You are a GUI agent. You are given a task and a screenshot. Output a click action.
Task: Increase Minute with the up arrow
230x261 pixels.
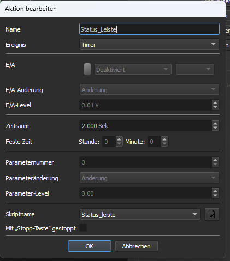[164, 139]
